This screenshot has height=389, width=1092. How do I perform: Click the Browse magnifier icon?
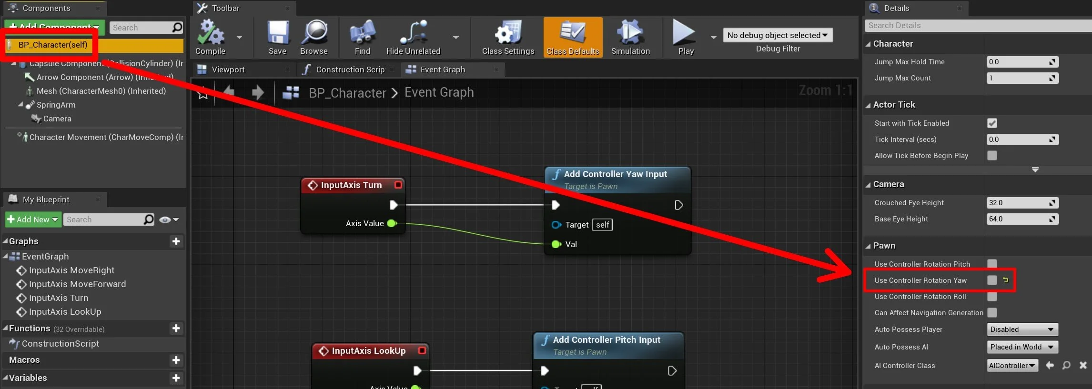tap(314, 33)
